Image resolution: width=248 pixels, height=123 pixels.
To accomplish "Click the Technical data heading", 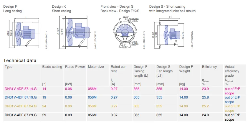I will [20, 60].
